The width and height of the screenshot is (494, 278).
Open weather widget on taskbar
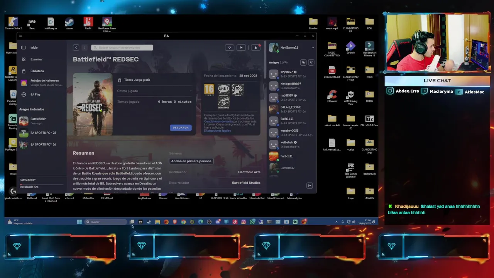click(19, 222)
